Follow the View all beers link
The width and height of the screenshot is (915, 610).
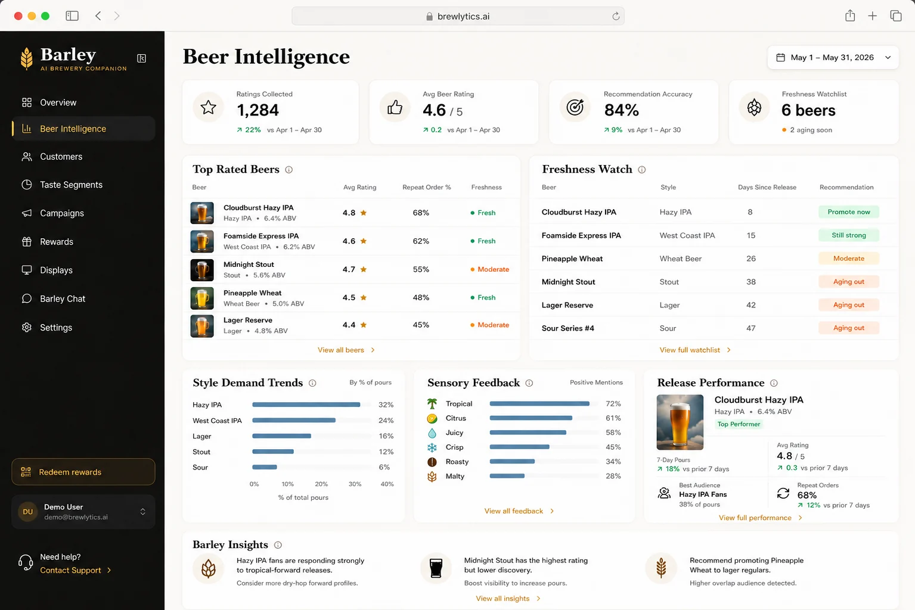coord(346,350)
